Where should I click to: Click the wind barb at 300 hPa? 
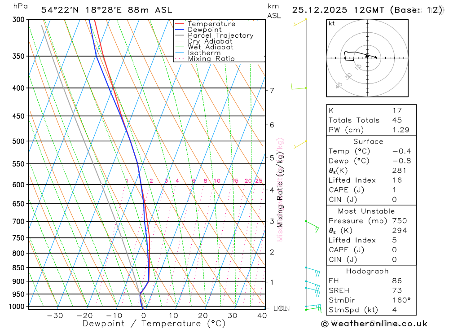point(300,22)
